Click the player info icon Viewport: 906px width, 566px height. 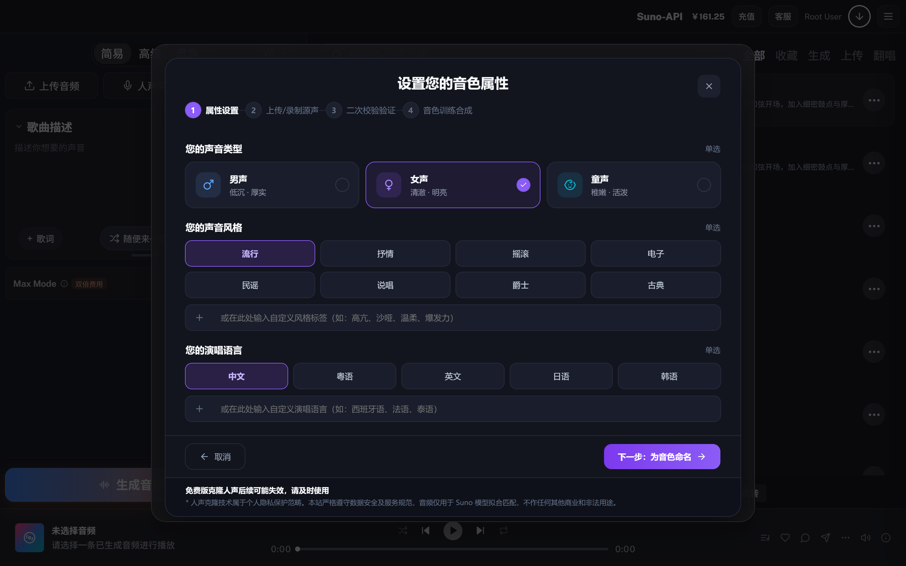pos(886,538)
